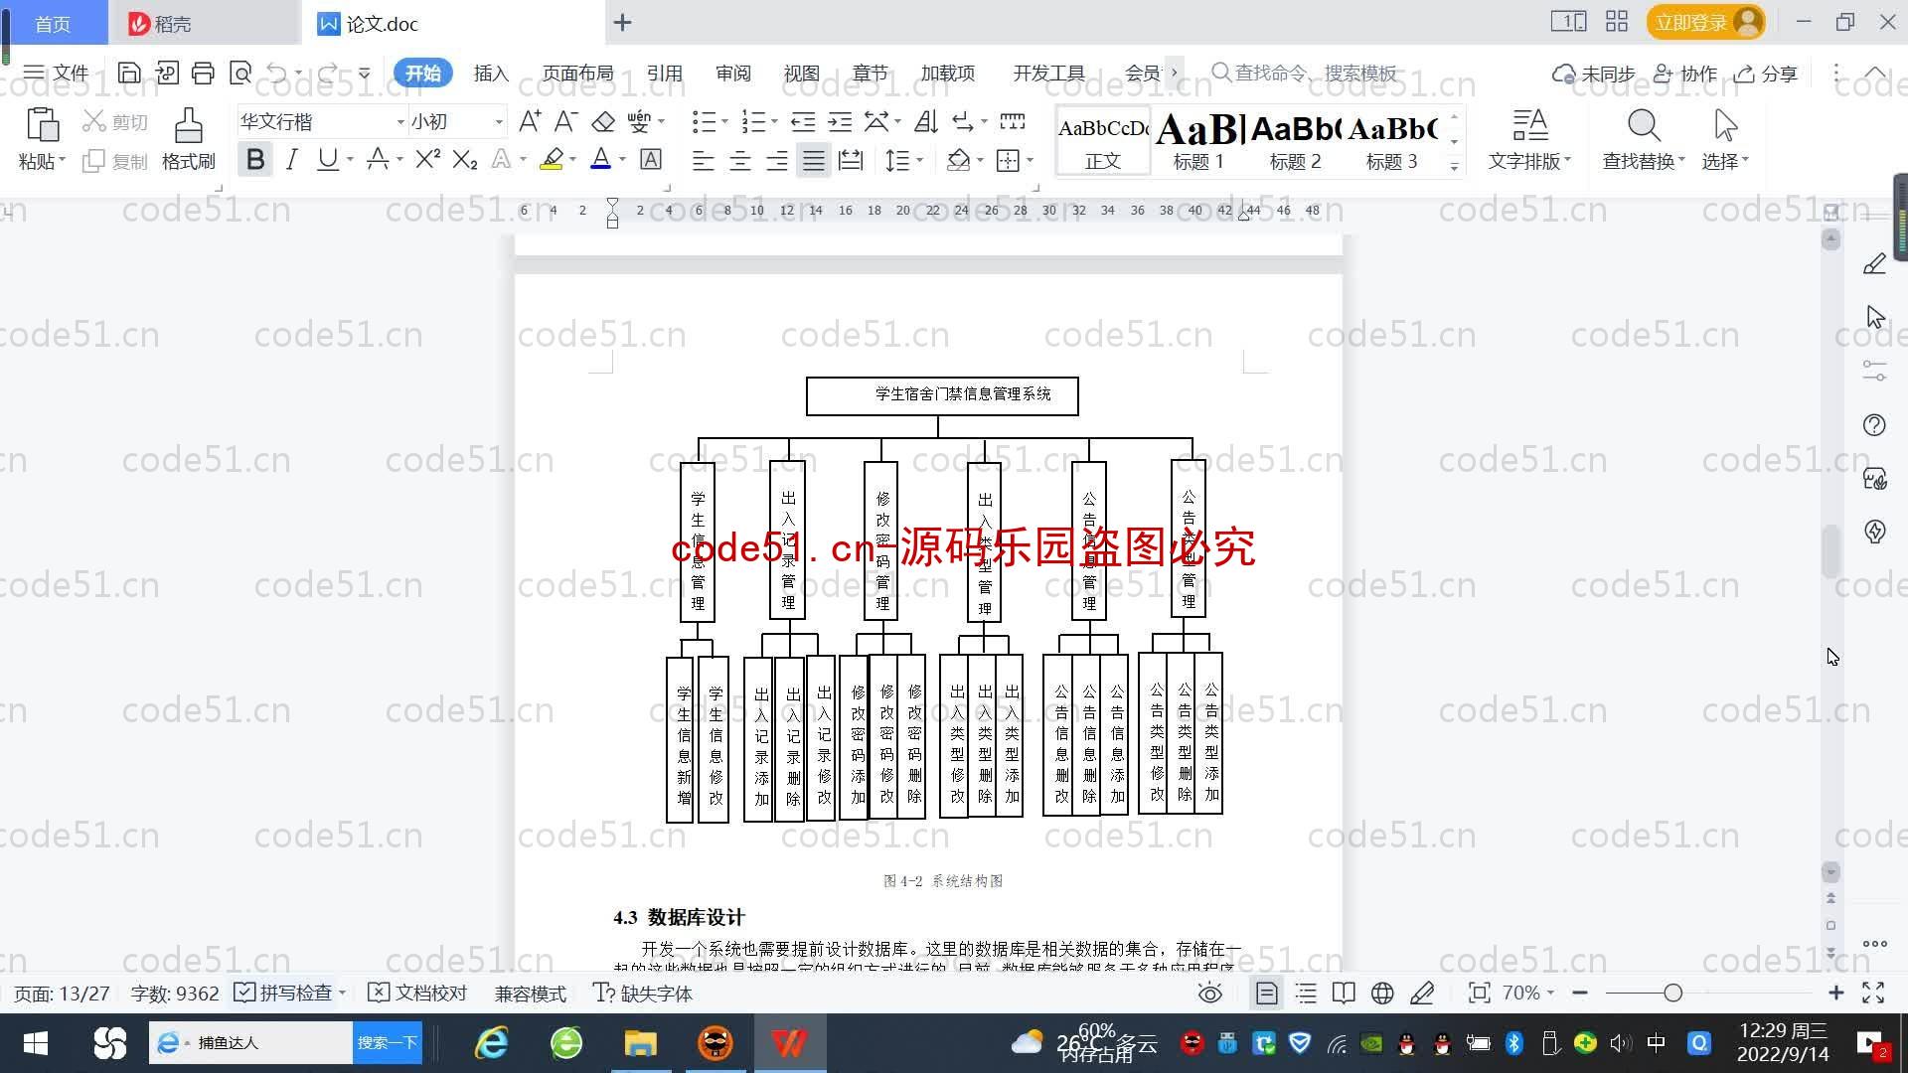Toggle spellcheck 拼写检查 status bar item
The width and height of the screenshot is (1908, 1073).
(288, 992)
